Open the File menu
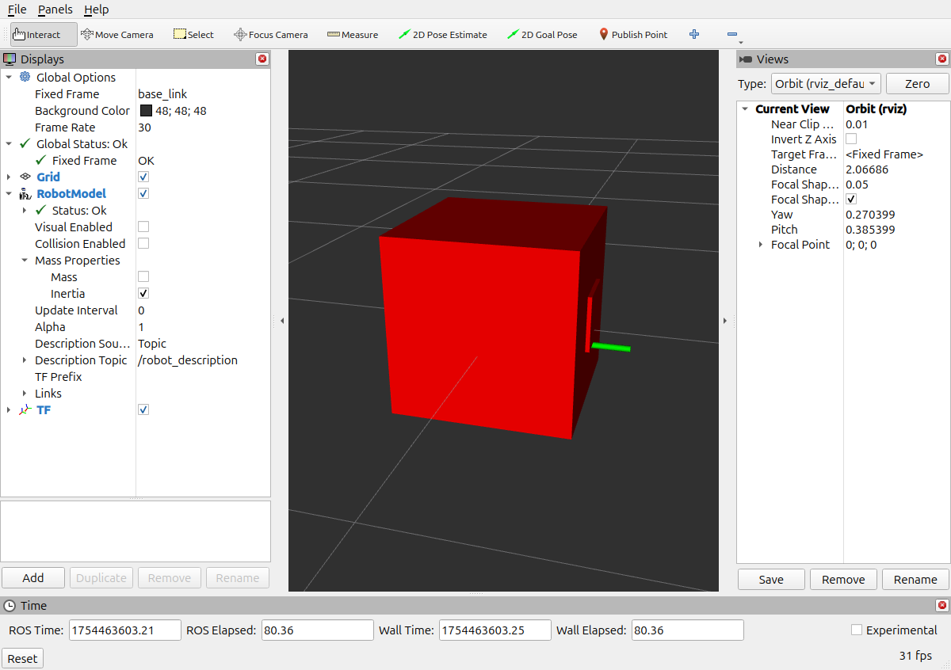This screenshot has height=670, width=951. tap(17, 10)
